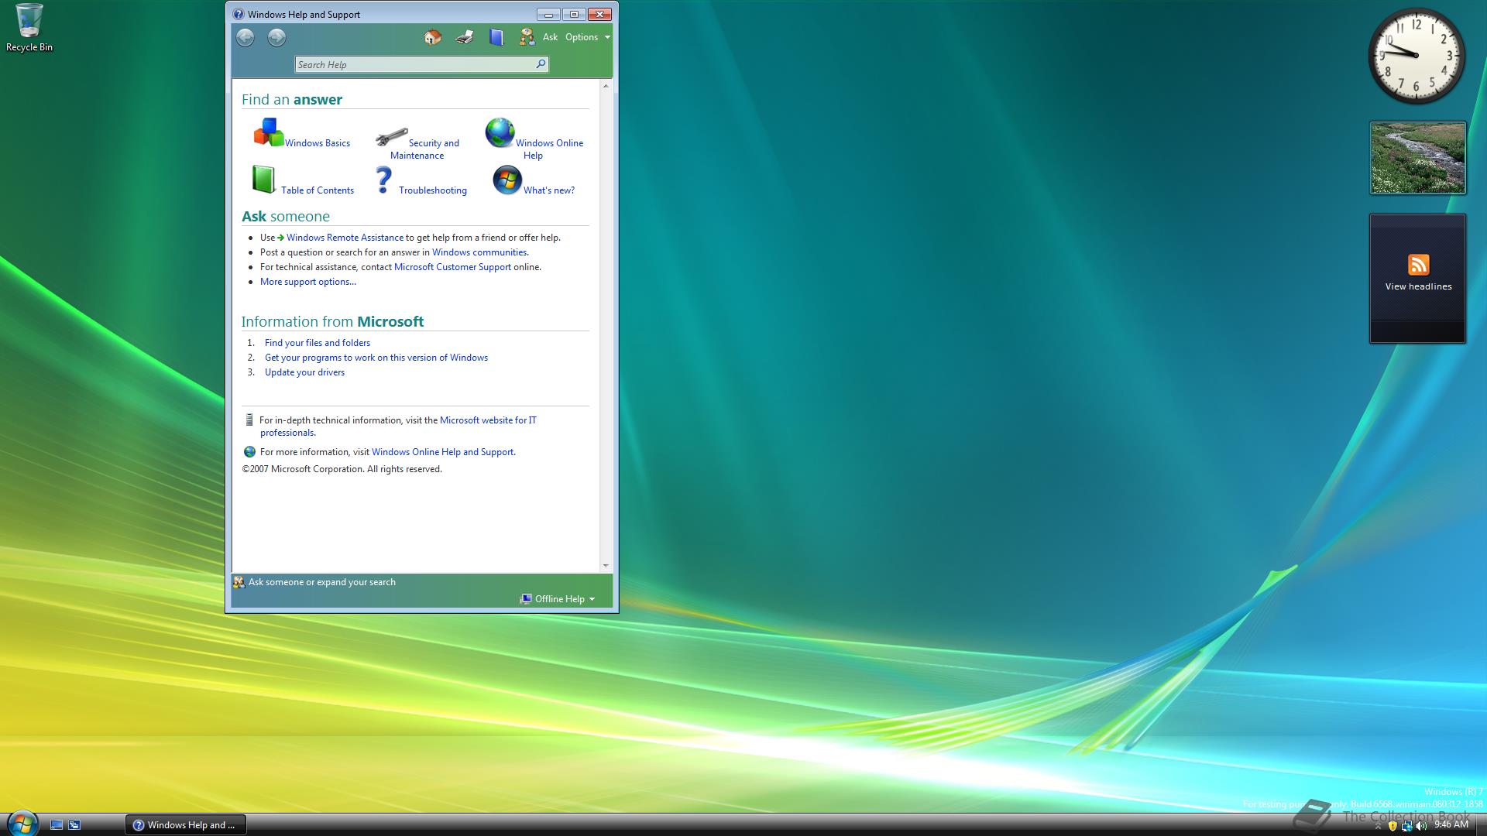Click in the Search Help field
This screenshot has height=836, width=1487.
point(414,64)
